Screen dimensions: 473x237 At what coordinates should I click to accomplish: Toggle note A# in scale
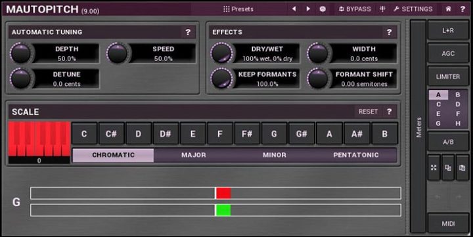357,133
